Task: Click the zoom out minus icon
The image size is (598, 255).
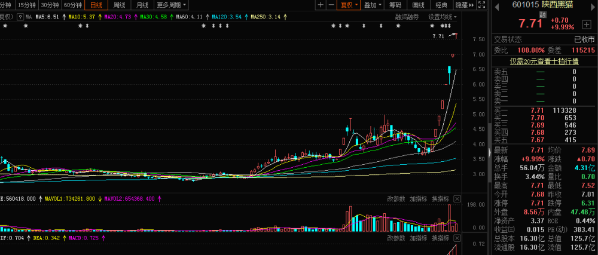Action: pyautogui.click(x=331, y=5)
